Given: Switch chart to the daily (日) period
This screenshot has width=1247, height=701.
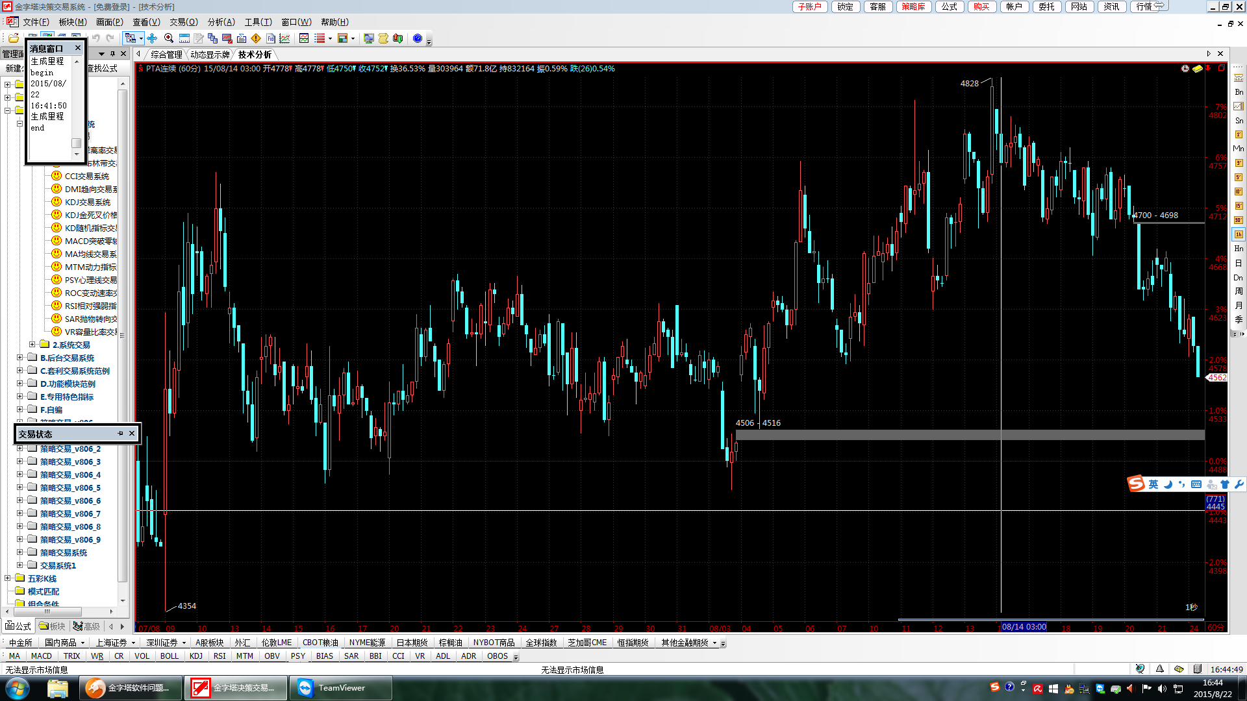Looking at the screenshot, I should (1239, 263).
